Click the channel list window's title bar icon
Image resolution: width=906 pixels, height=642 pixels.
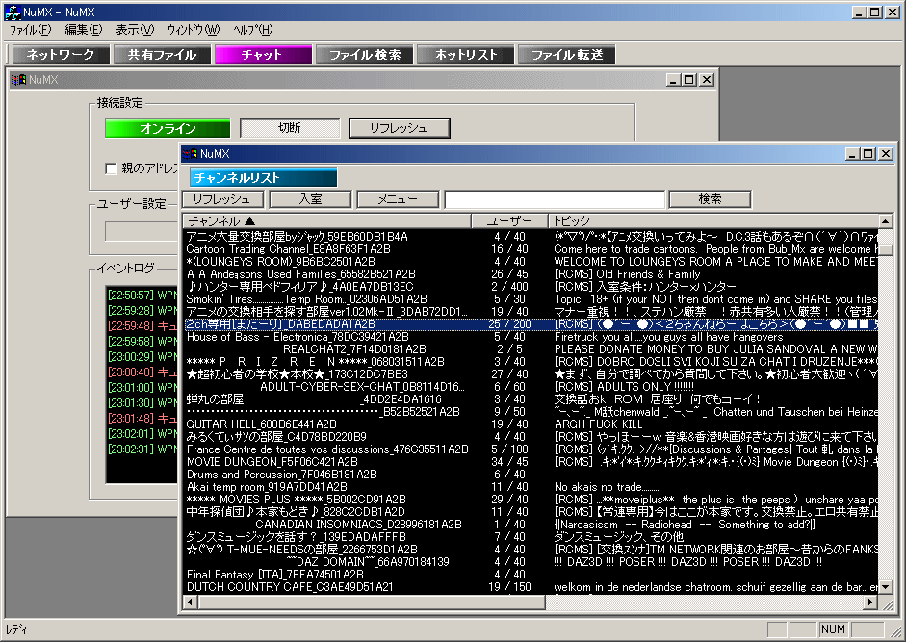pos(191,154)
